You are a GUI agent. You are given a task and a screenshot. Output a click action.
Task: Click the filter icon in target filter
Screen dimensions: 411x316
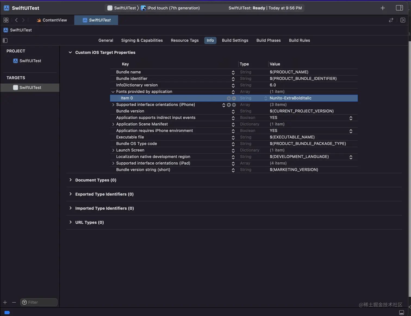[24, 302]
